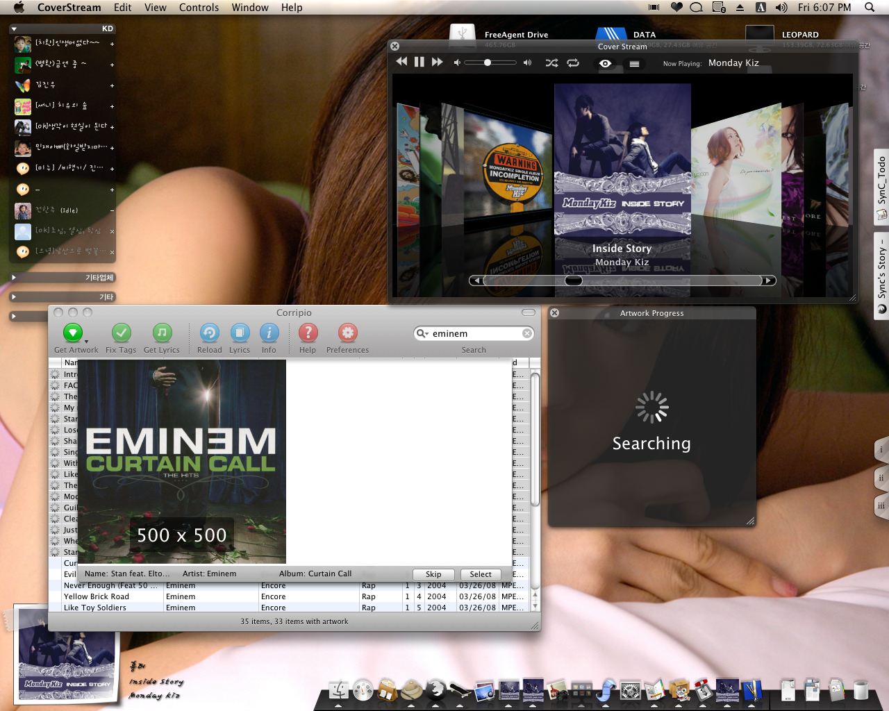Click the left arrow of cover scrollbar
The height and width of the screenshot is (711, 889).
point(475,281)
